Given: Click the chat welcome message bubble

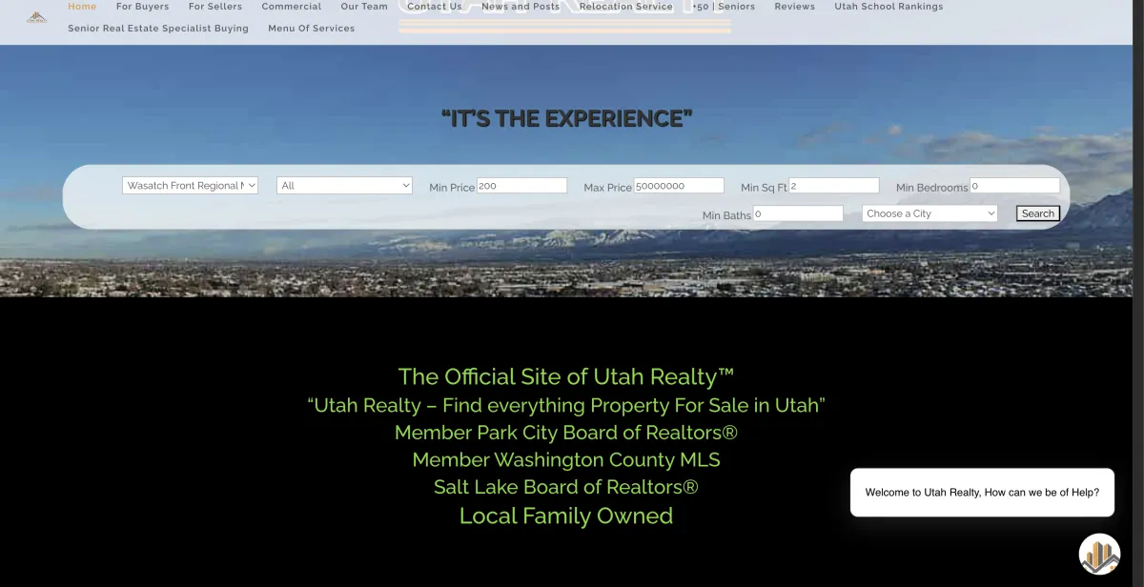Looking at the screenshot, I should click(982, 493).
